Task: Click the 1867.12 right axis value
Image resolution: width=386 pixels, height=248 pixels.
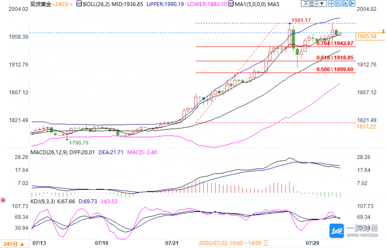Action: click(x=367, y=92)
